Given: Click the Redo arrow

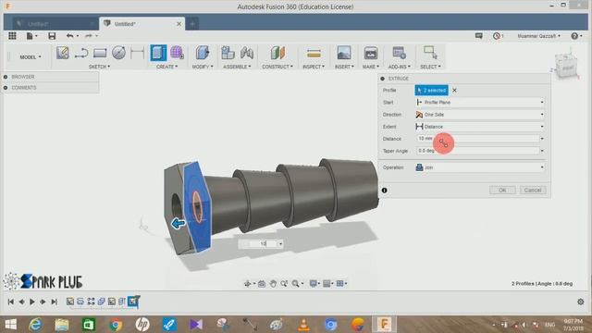Looking at the screenshot, I should click(89, 36).
